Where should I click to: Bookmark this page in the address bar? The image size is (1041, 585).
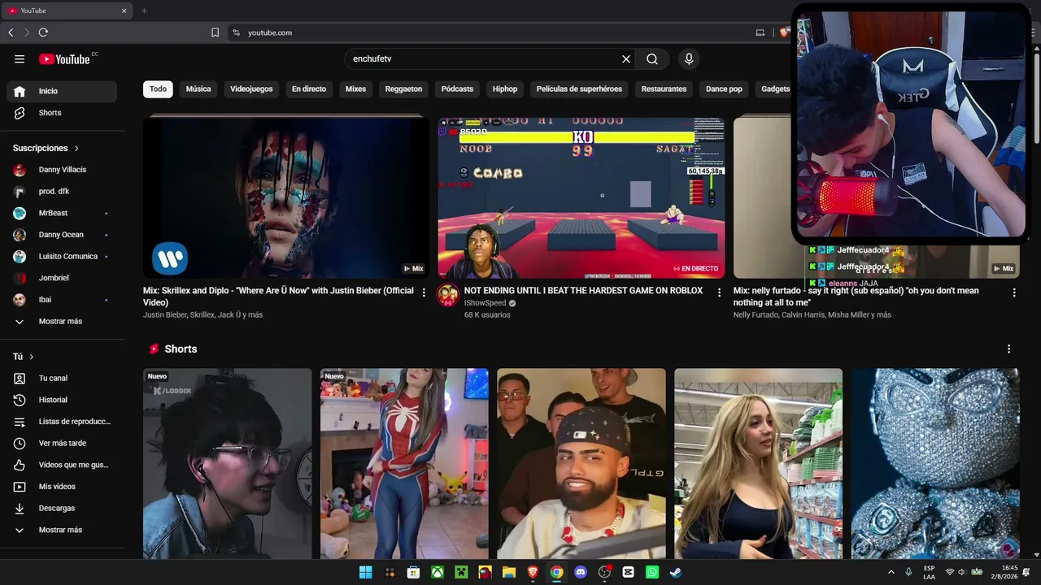click(x=215, y=32)
